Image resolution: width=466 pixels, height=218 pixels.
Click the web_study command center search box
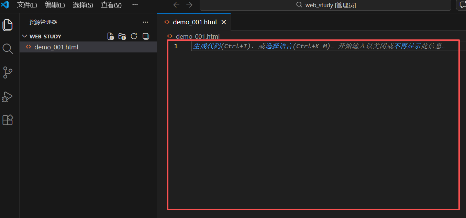(x=325, y=5)
